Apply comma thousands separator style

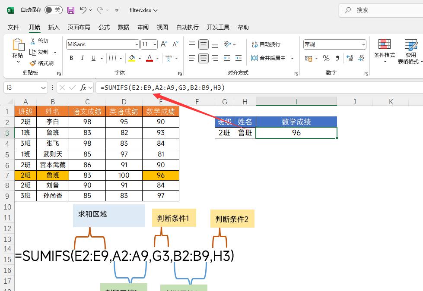[x=337, y=58]
